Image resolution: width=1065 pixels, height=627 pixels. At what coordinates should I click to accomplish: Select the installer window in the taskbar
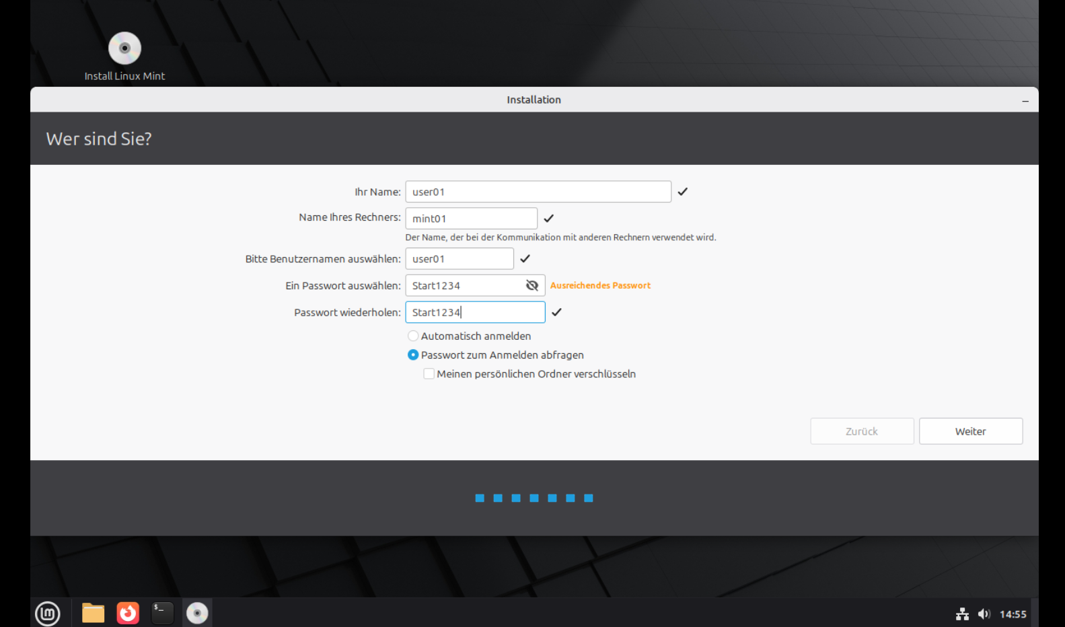click(x=197, y=613)
